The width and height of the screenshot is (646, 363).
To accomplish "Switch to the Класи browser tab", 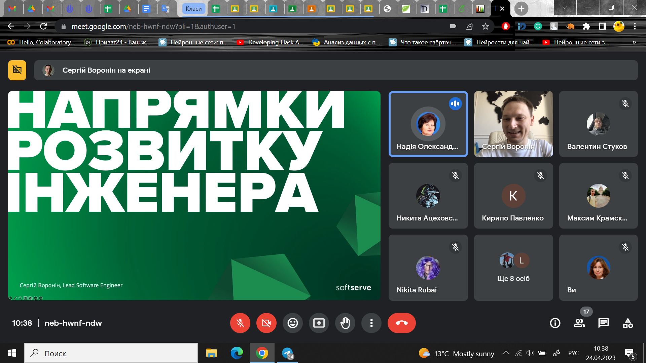I will tap(193, 9).
